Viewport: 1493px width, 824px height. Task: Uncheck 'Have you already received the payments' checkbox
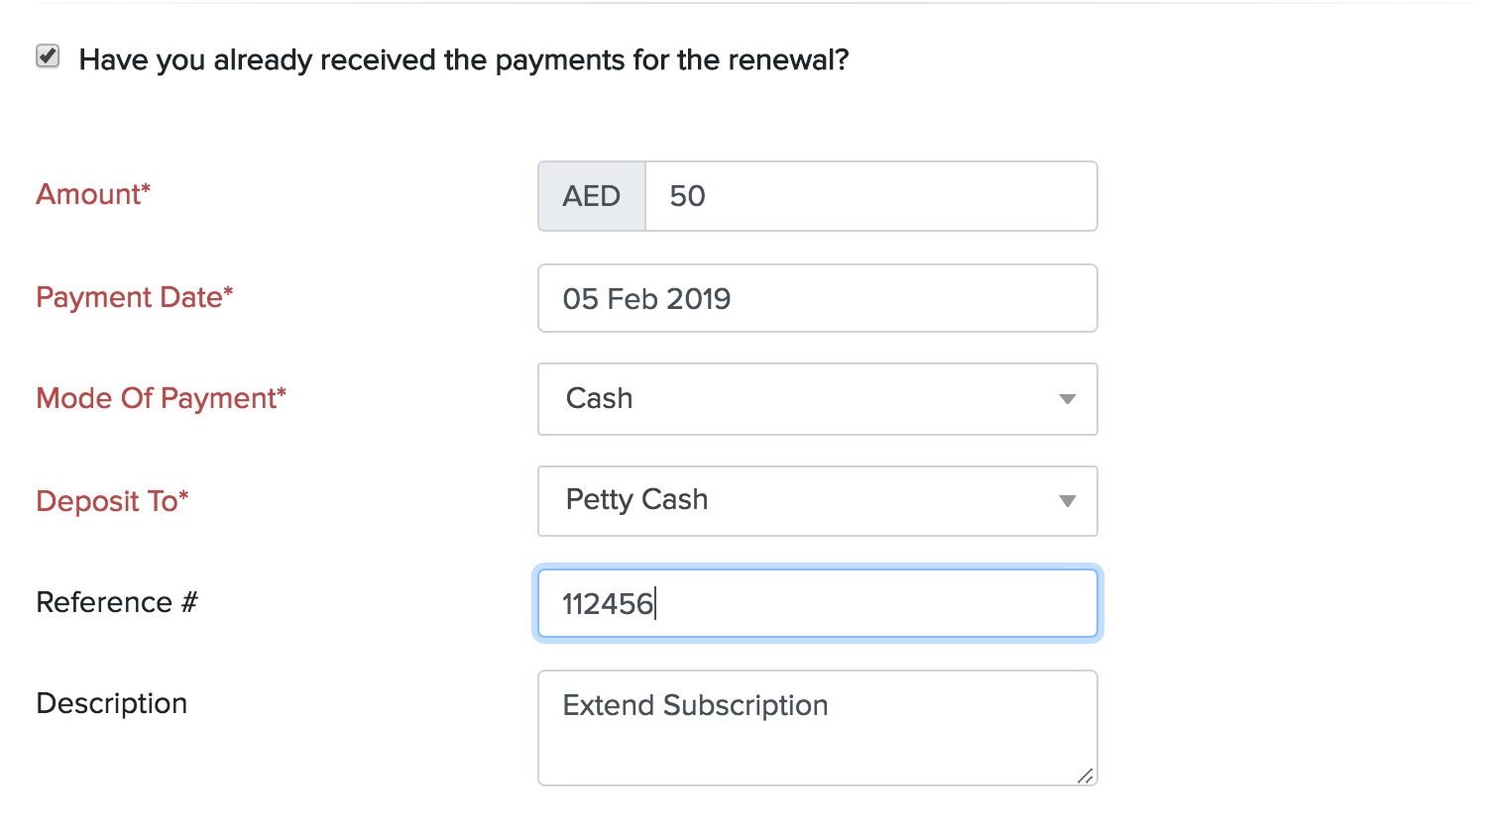click(x=47, y=58)
